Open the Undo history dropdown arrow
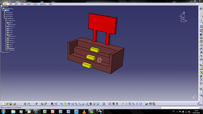This screenshot has width=203, height=114. (x=30, y=104)
